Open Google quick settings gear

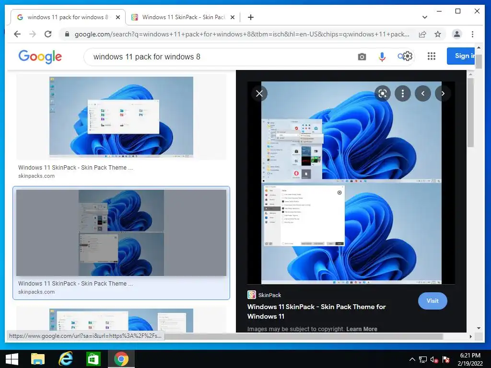[x=408, y=57]
